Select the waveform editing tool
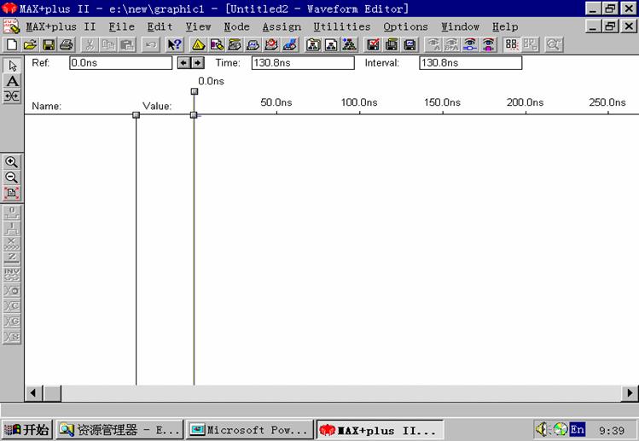Viewport: 639px width, 441px height. 12,96
